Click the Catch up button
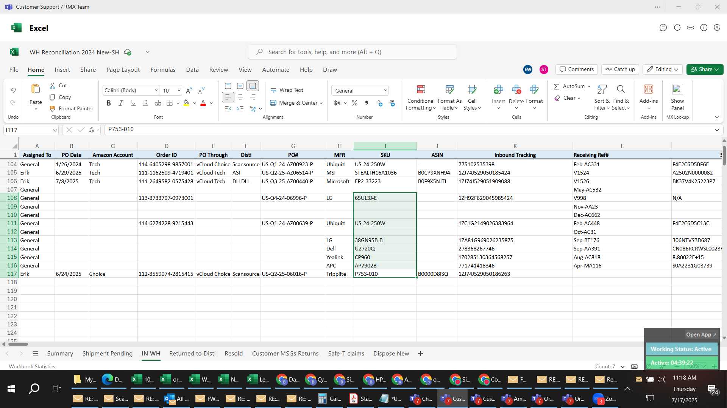Image resolution: width=727 pixels, height=408 pixels. [620, 70]
